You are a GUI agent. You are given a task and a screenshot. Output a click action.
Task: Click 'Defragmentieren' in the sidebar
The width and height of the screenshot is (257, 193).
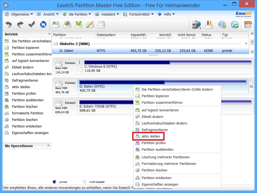click(x=25, y=81)
